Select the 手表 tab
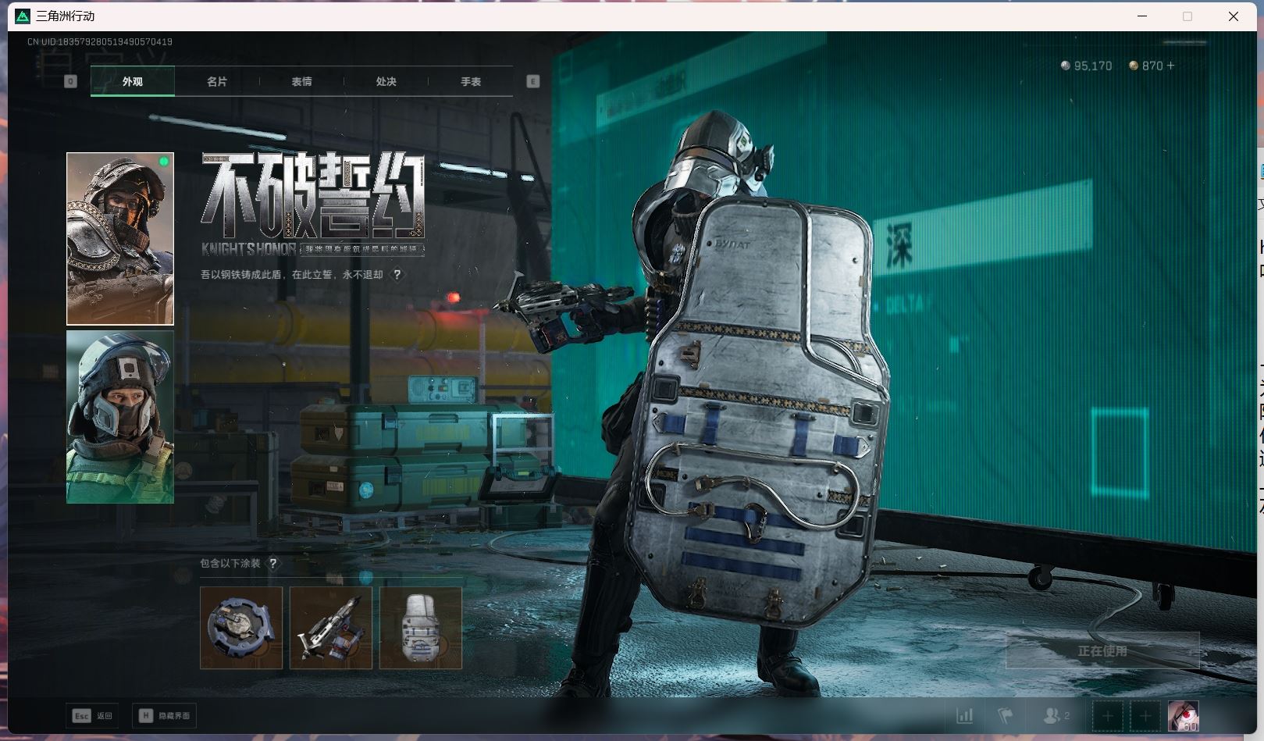Screen dimensions: 1264x741 (470, 81)
